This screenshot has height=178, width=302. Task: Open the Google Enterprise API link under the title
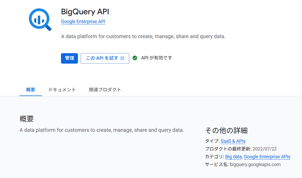pyautogui.click(x=83, y=21)
